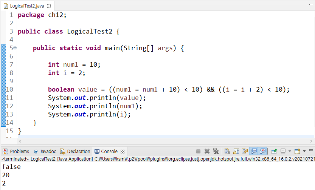315x190 pixels.
Task: Click the Open Console icon
Action: [x=297, y=151]
